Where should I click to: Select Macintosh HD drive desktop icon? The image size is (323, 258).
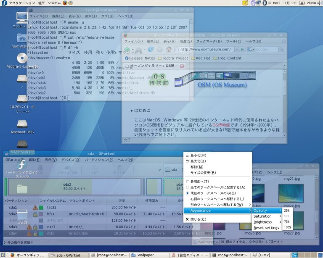[x=22, y=144]
